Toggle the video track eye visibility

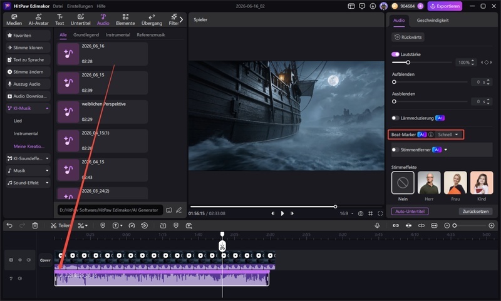[x=20, y=260]
